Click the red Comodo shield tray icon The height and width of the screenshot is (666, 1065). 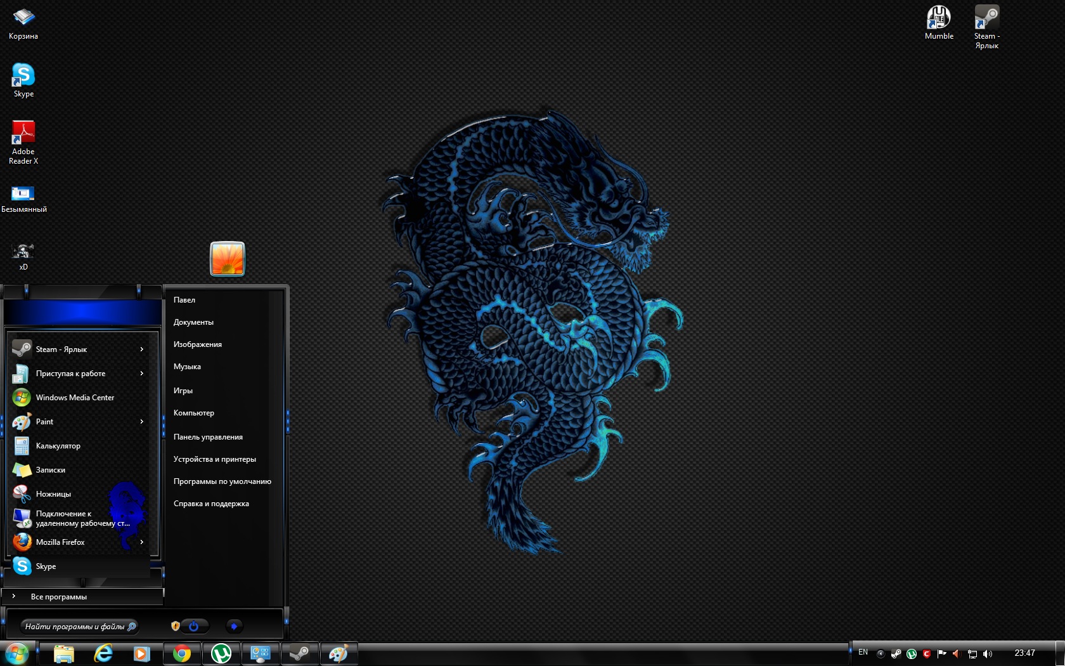(x=927, y=654)
